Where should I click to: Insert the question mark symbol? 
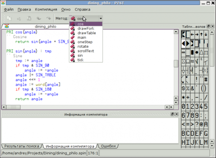[197, 124]
